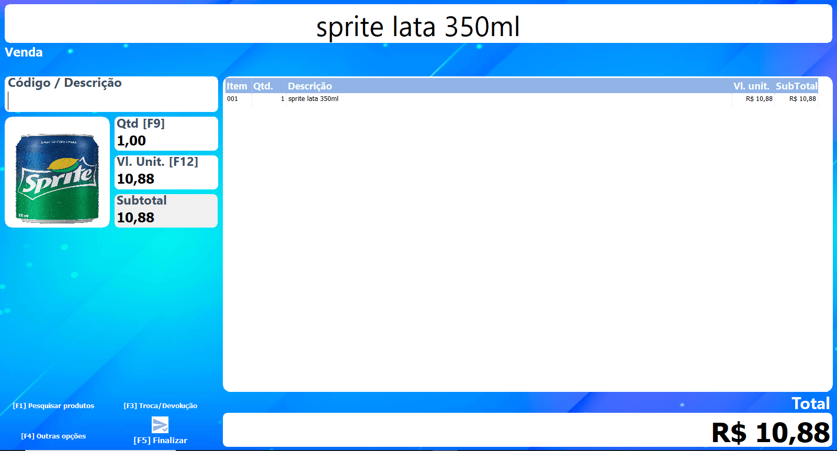Click the Vl. unit. column header
This screenshot has width=837, height=451.
[x=751, y=86]
